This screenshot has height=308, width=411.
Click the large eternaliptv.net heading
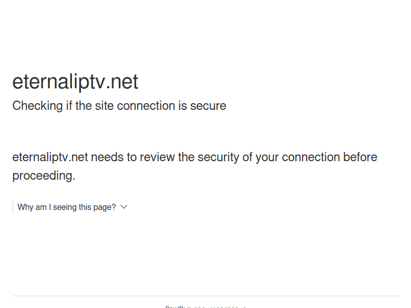coord(76,82)
